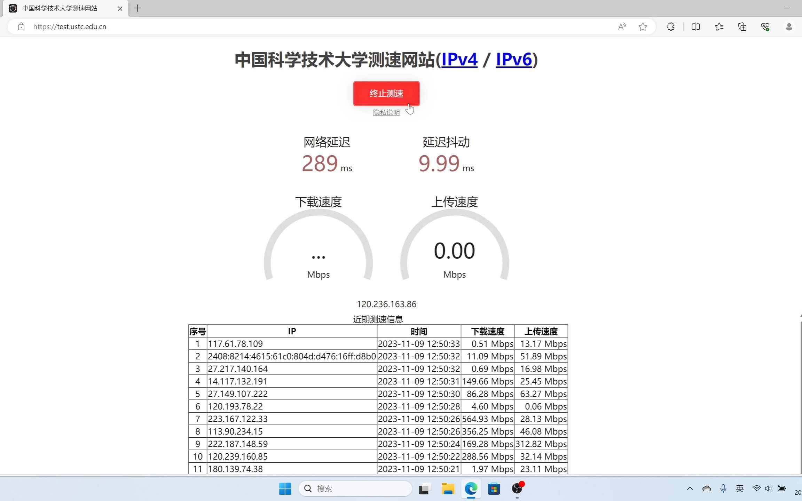The width and height of the screenshot is (802, 501).
Task: Open Wi-Fi network tray icon
Action: pyautogui.click(x=756, y=488)
